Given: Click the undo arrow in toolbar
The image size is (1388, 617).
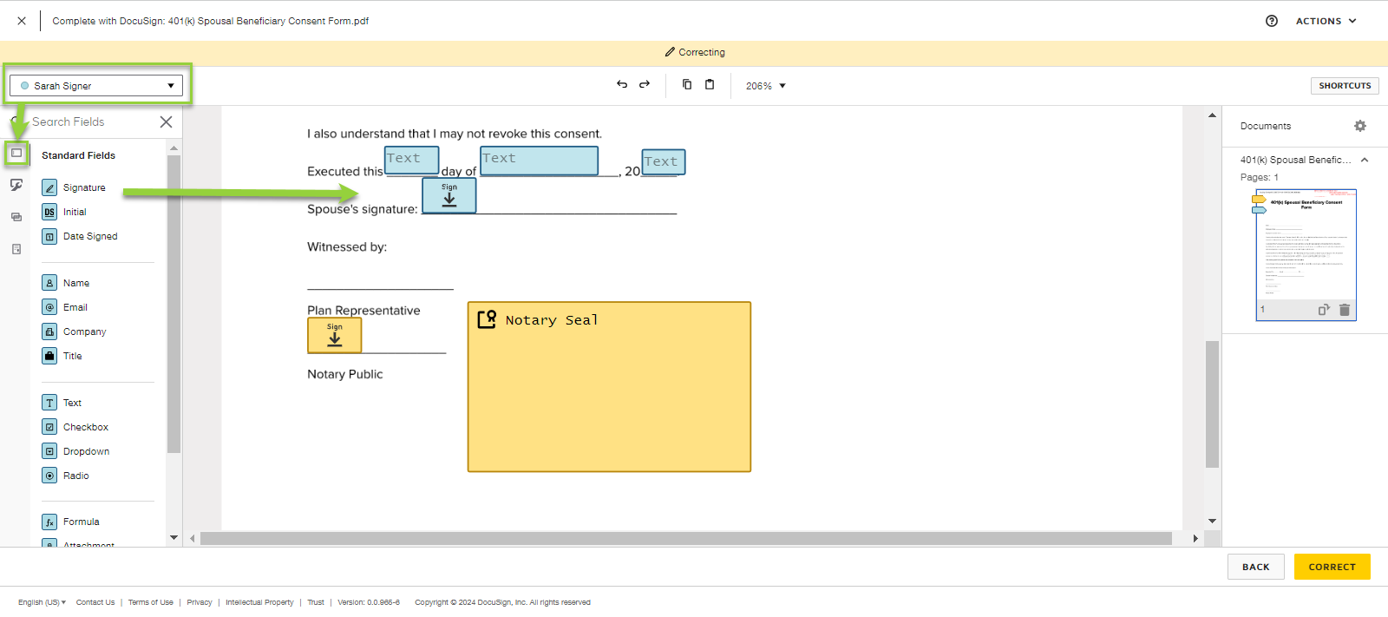Looking at the screenshot, I should click(622, 84).
